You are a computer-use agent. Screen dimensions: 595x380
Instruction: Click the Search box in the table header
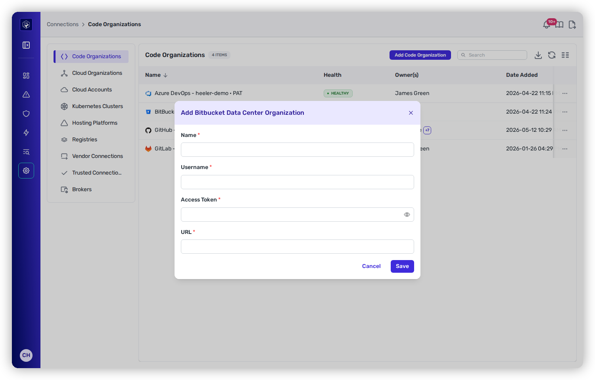(492, 55)
